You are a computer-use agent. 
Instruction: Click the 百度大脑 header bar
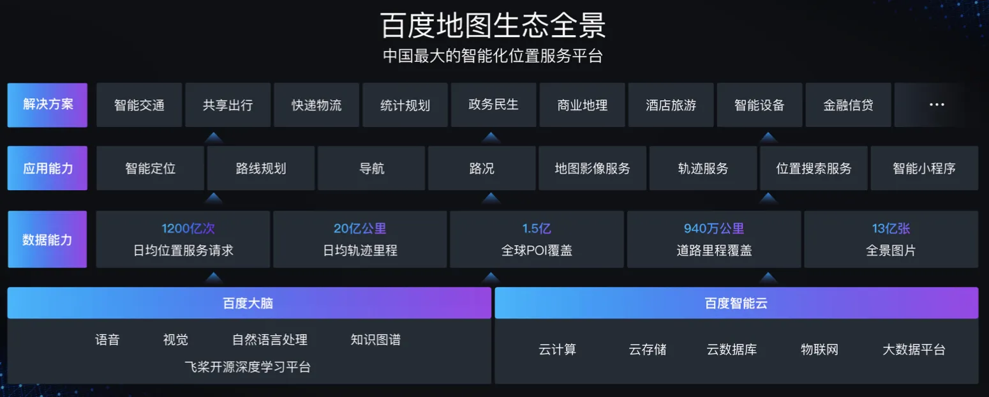(x=249, y=303)
